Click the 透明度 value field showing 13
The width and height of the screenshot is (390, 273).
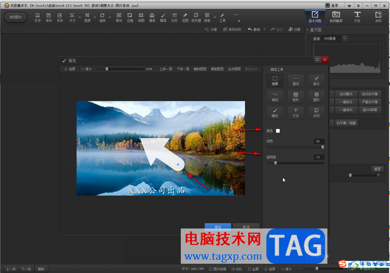coord(319,157)
